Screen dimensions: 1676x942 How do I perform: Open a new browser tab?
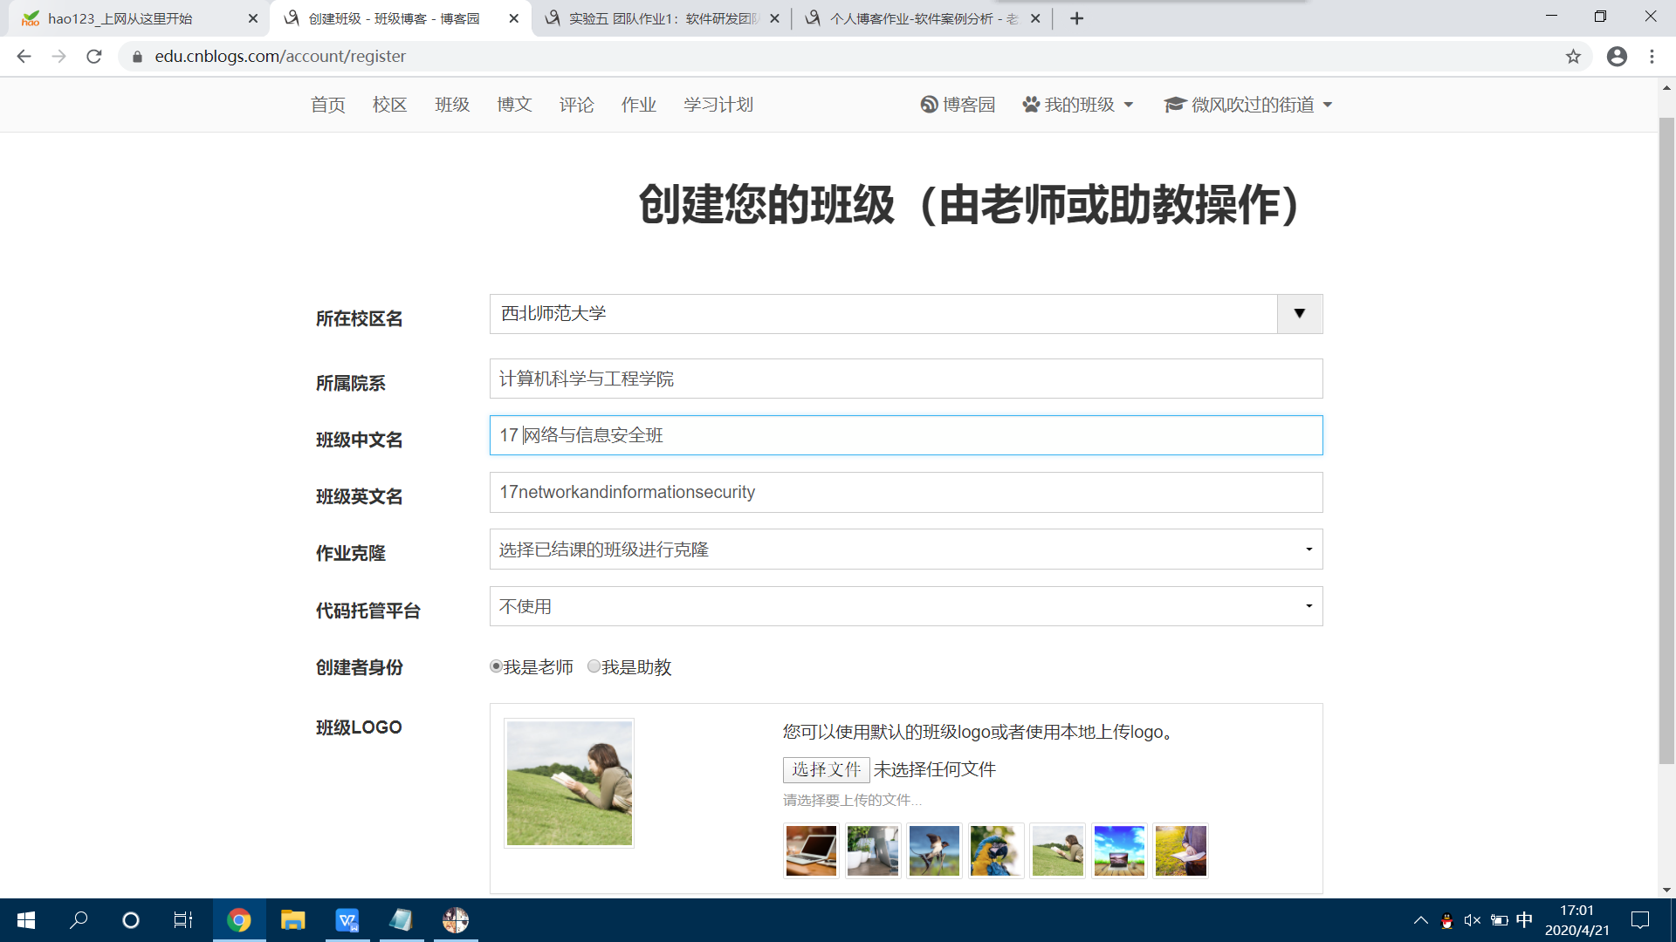click(1076, 18)
